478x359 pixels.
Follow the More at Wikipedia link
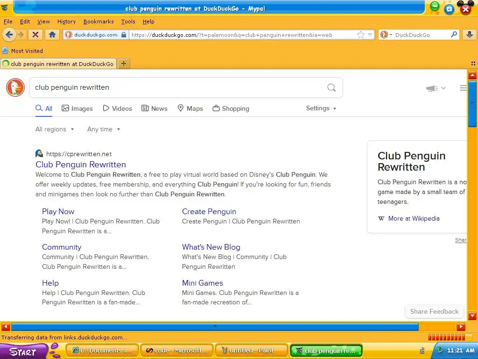pyautogui.click(x=414, y=218)
